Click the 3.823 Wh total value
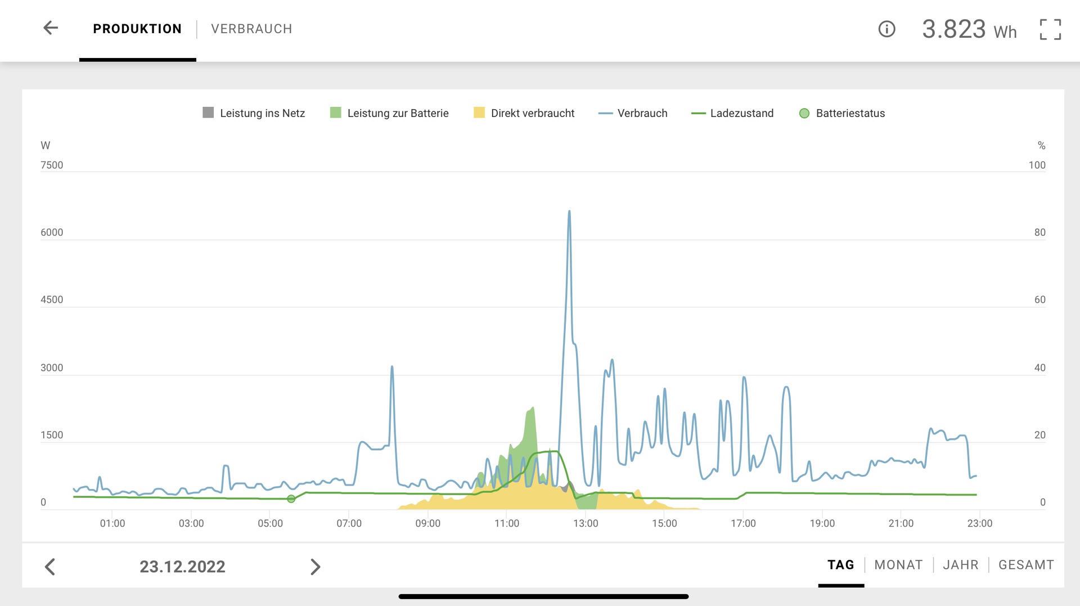The width and height of the screenshot is (1080, 606). pyautogui.click(x=969, y=29)
